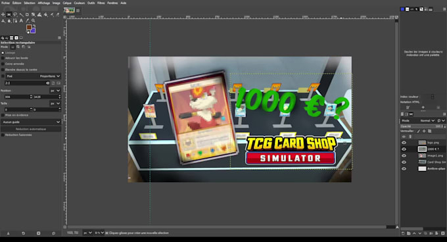Open the zoom percentage dropdown
447x242 pixels.
click(x=99, y=233)
